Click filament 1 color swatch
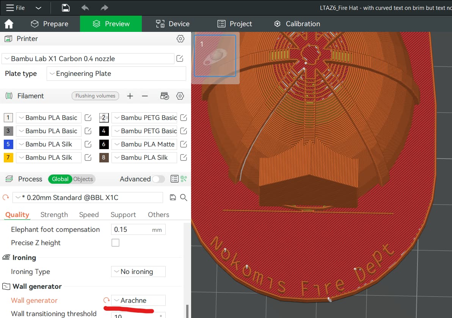 pyautogui.click(x=8, y=118)
